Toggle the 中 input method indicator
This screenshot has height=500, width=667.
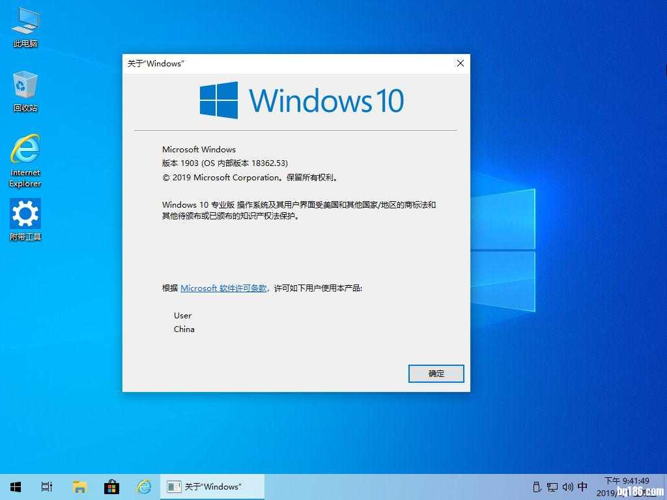(x=582, y=486)
